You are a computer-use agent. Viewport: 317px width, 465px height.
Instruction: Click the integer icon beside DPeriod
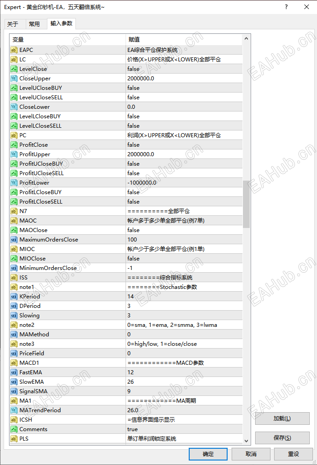tap(14, 306)
